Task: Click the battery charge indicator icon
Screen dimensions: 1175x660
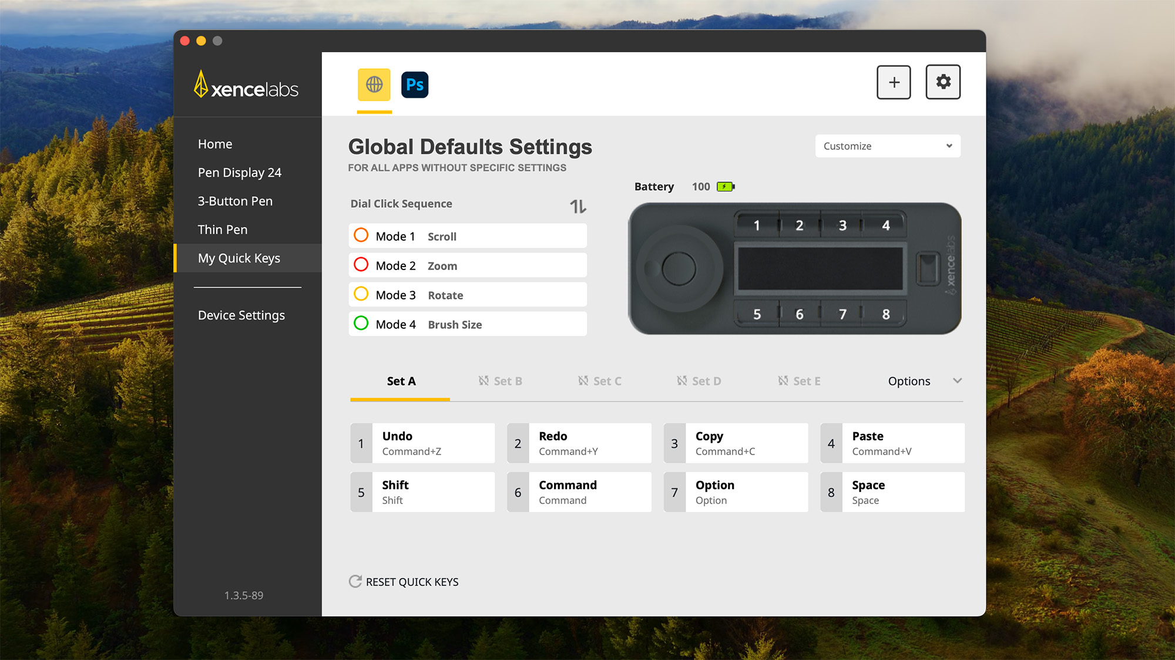Action: pos(726,187)
